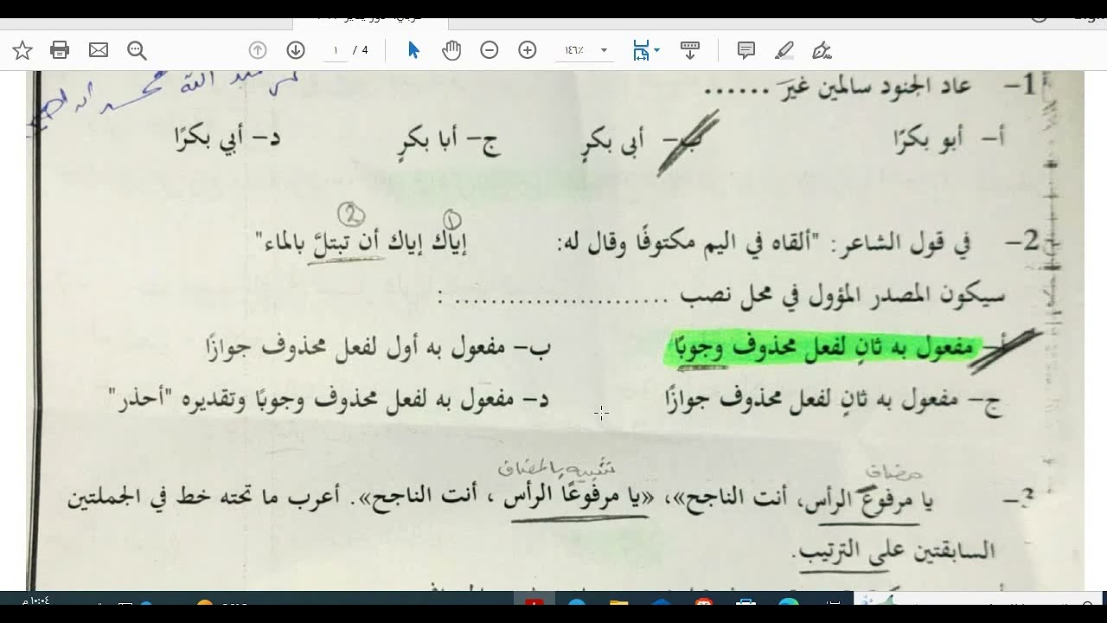Go to next page arrow
Screen dimensions: 1107x623
[296, 50]
